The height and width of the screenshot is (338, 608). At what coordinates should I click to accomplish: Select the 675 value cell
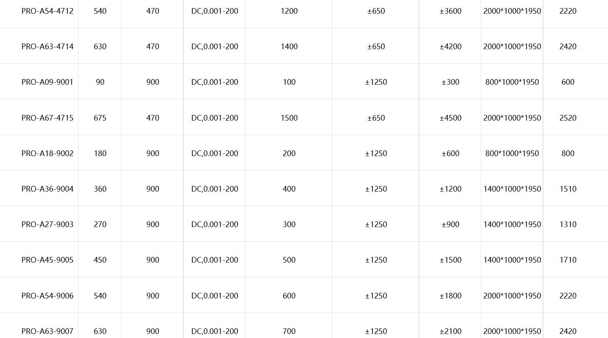(x=100, y=118)
